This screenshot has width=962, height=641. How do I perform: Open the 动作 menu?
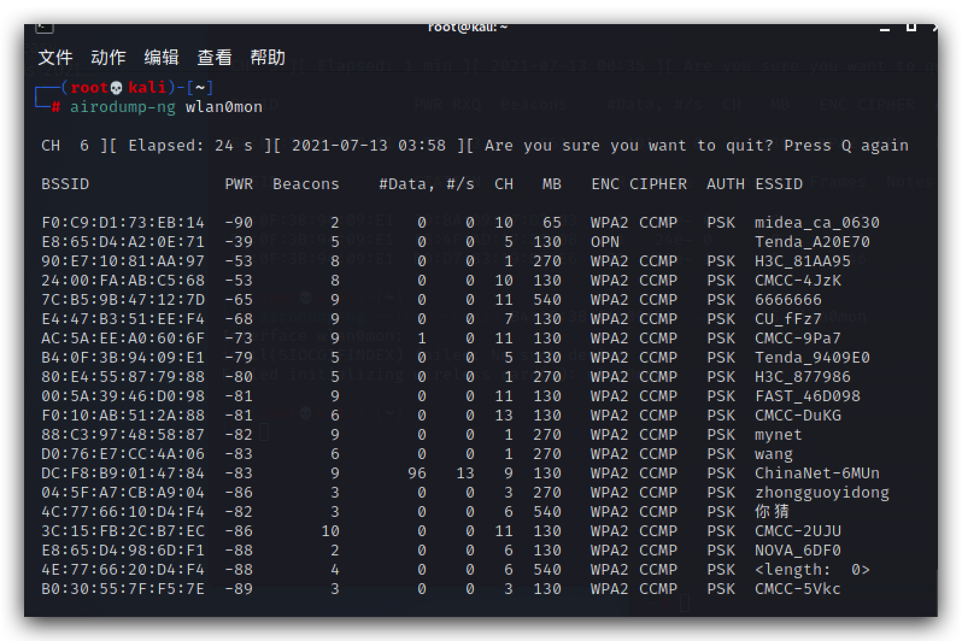coord(108,58)
